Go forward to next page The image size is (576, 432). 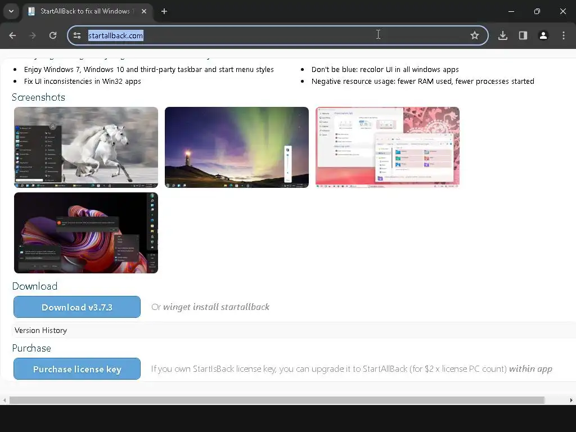click(33, 35)
